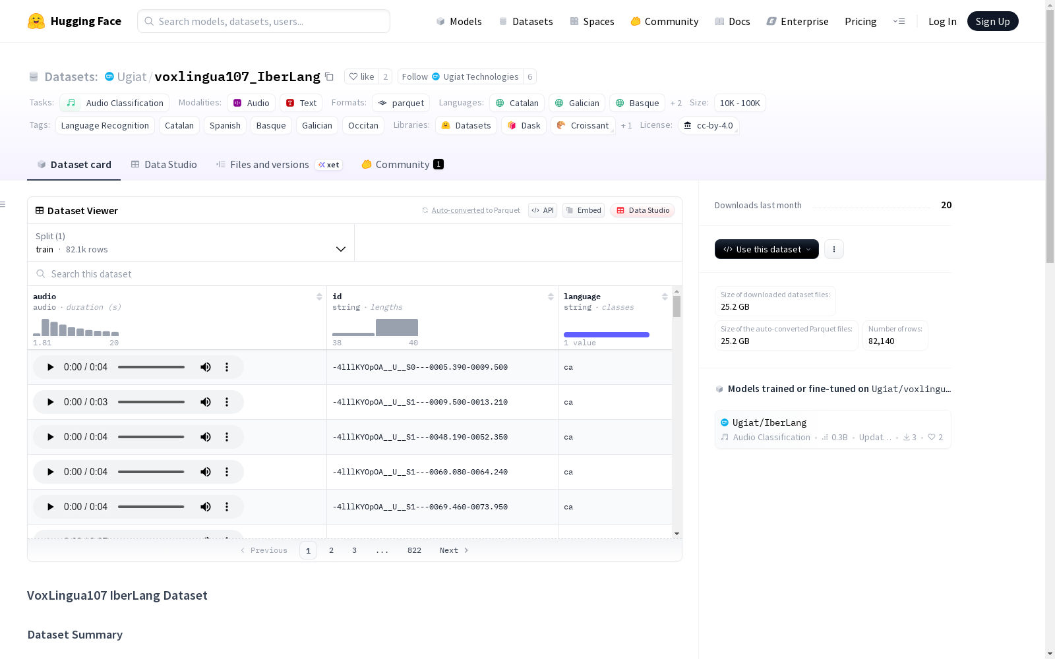Expand the Split train dropdown
Viewport: 1055px width, 659px height.
click(191, 243)
